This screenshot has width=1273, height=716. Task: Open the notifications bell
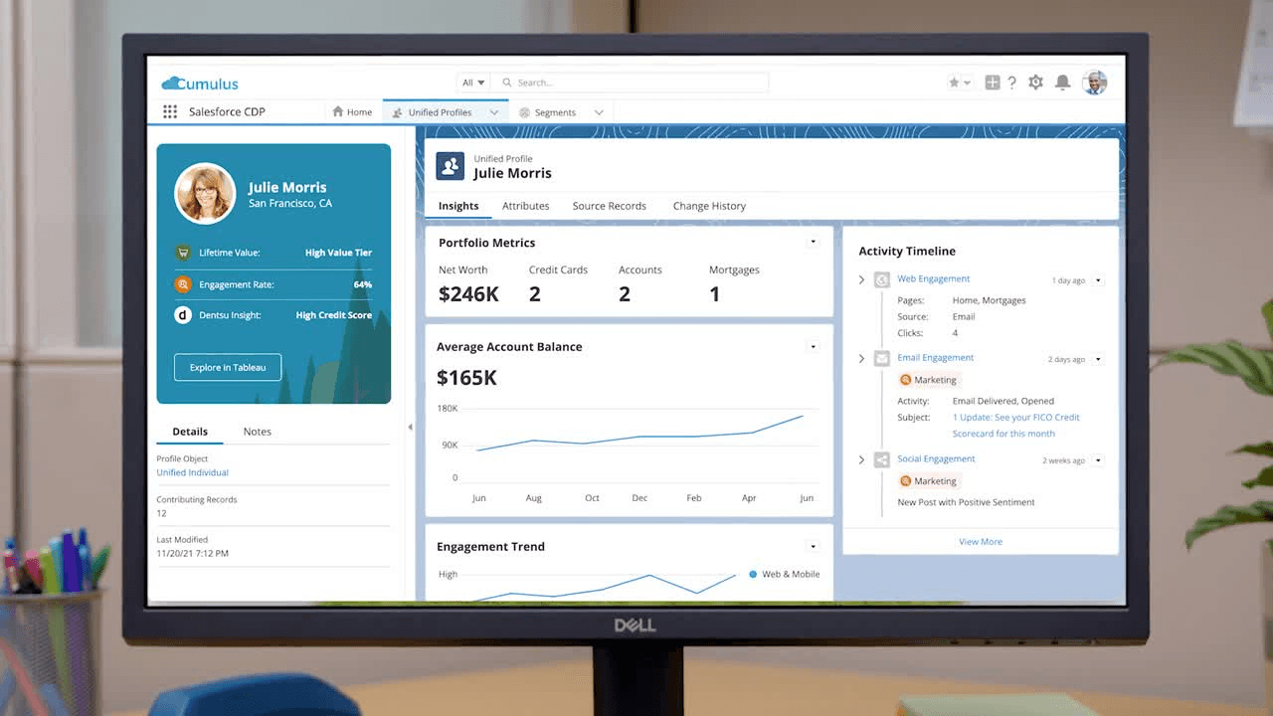[1062, 83]
